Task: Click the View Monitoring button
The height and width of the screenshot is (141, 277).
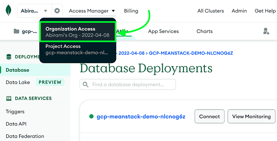Action: click(252, 116)
